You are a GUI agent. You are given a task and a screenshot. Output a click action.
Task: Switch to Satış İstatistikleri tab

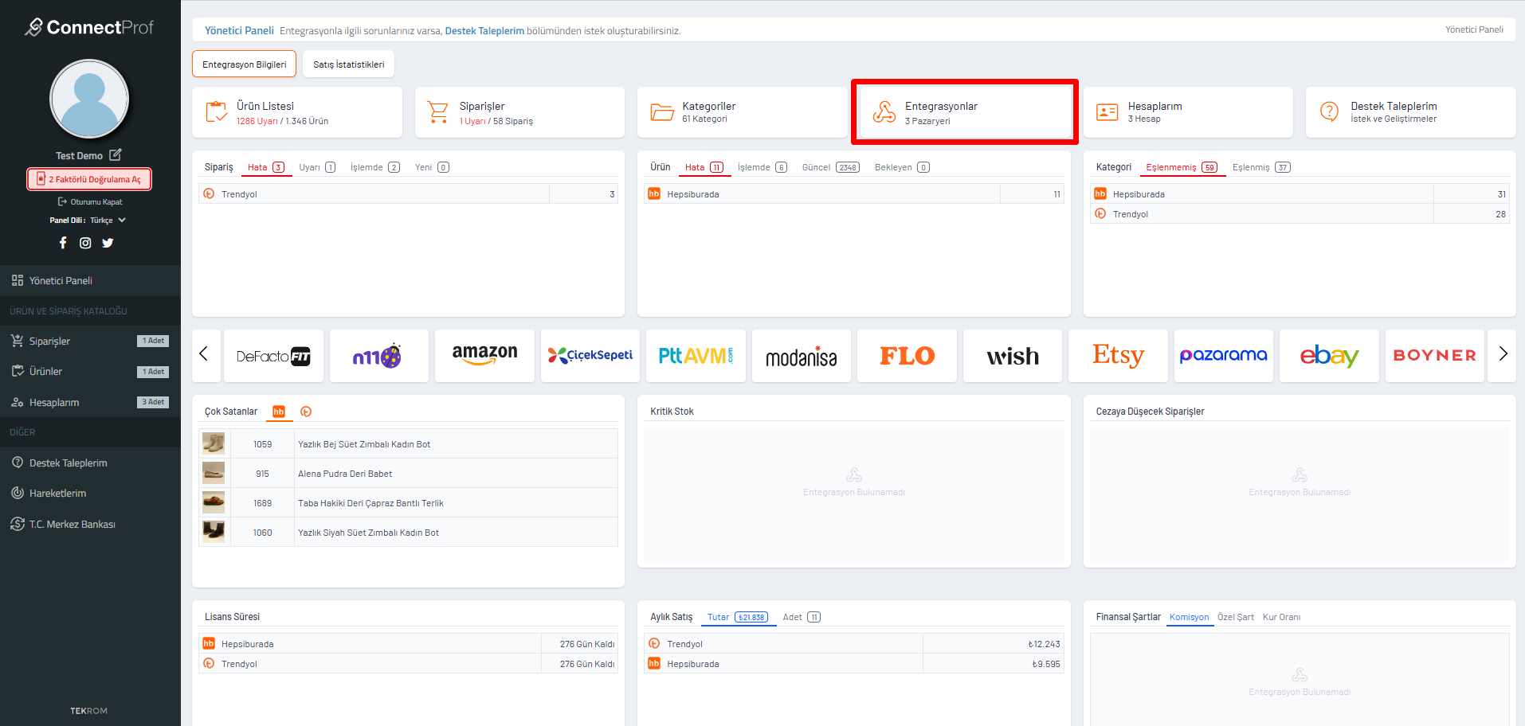(348, 64)
